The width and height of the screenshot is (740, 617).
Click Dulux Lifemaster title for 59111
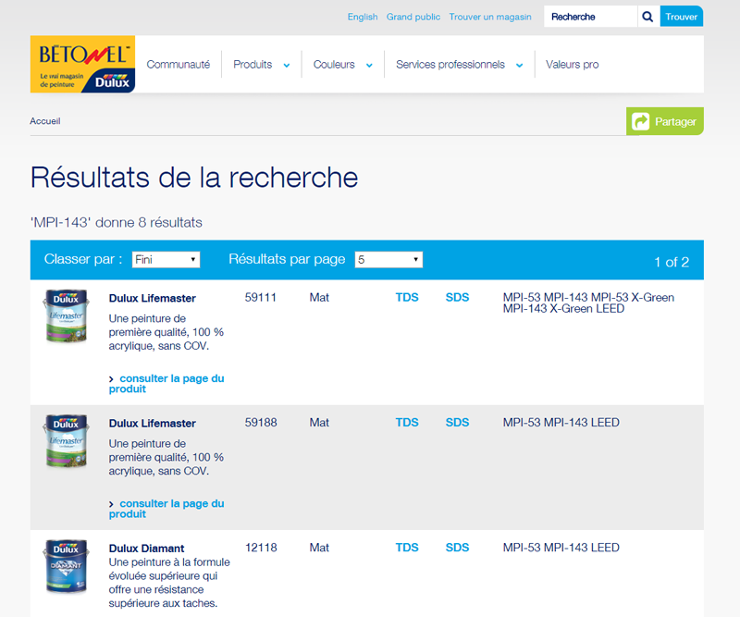click(152, 299)
